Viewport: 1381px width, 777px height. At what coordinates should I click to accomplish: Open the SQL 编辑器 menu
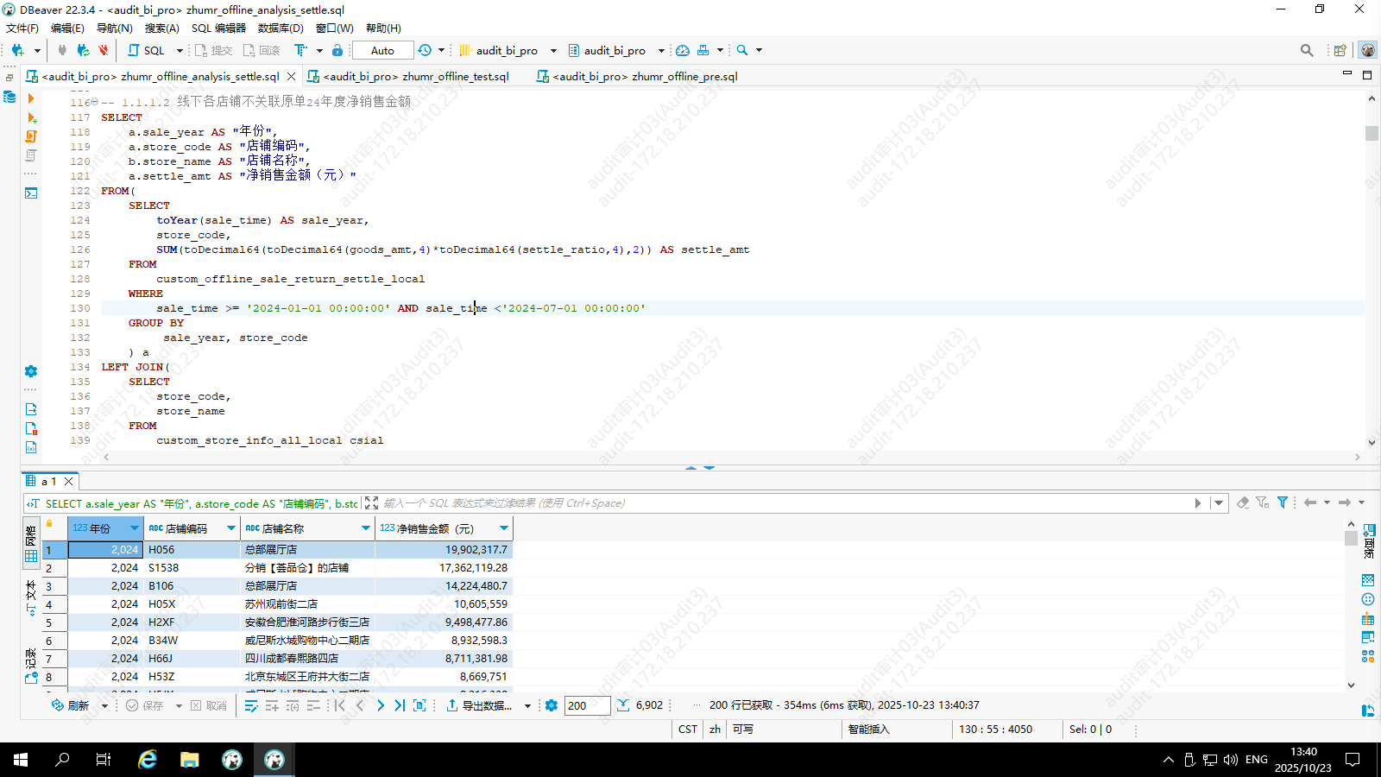tap(218, 28)
